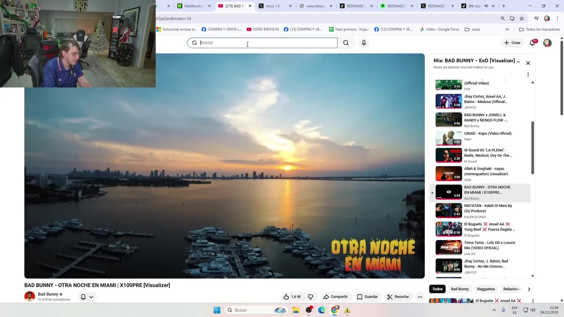Click the magnifier search button beside the Buscar field
564x317 pixels.
346,43
